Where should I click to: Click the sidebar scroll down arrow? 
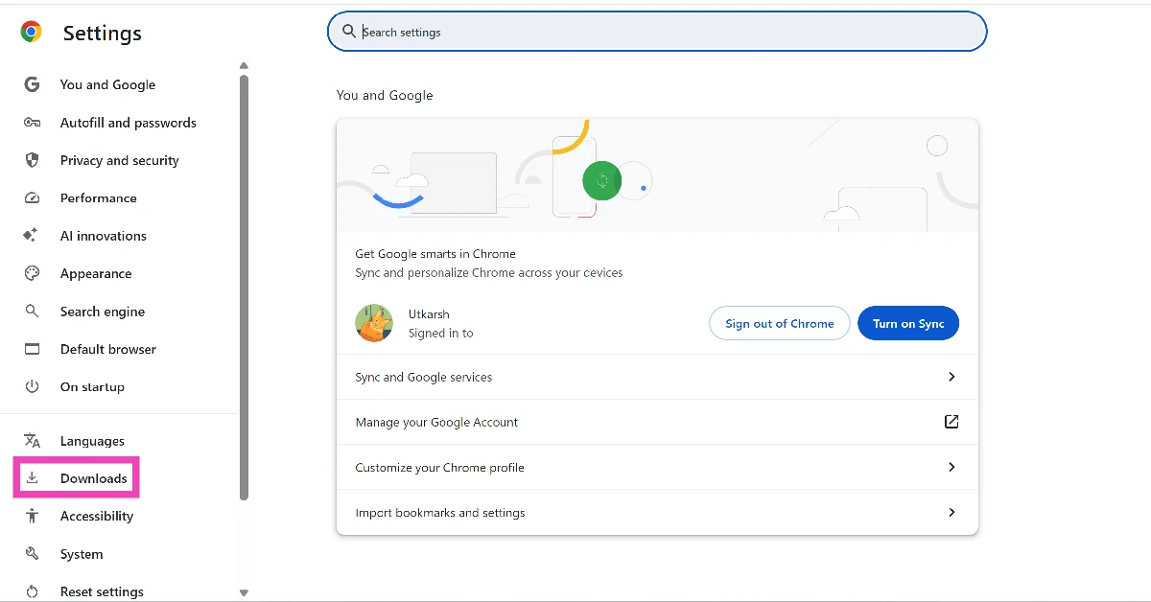tap(244, 592)
